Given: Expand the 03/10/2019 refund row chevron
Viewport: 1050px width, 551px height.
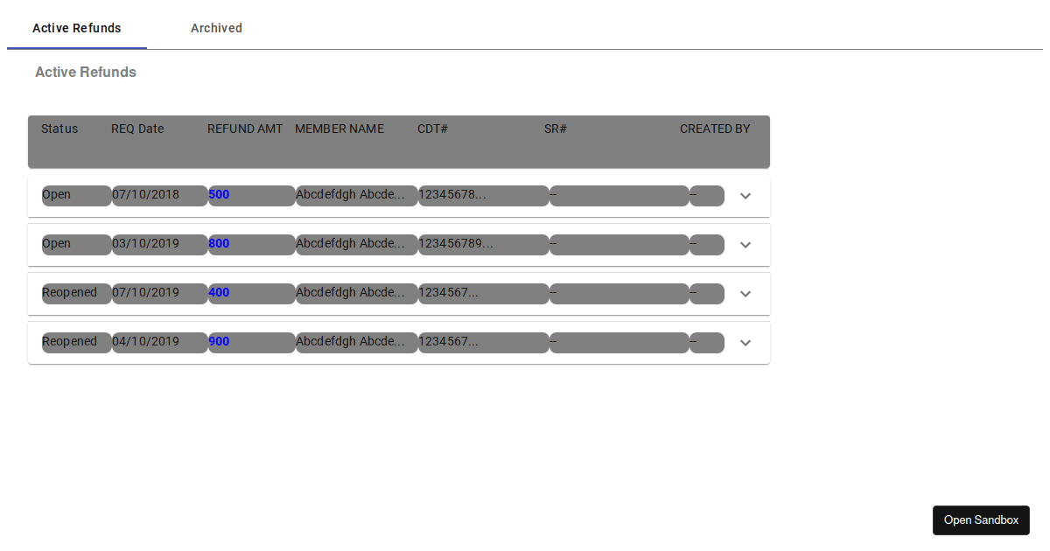Looking at the screenshot, I should (x=745, y=245).
